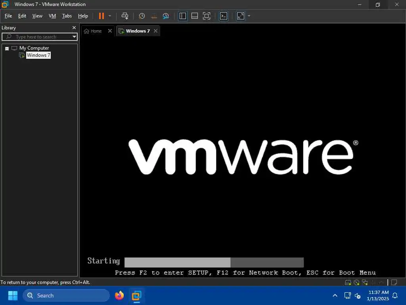Toggle the thumbnail bar view
Viewport: 406px width, 305px height.
point(194,16)
